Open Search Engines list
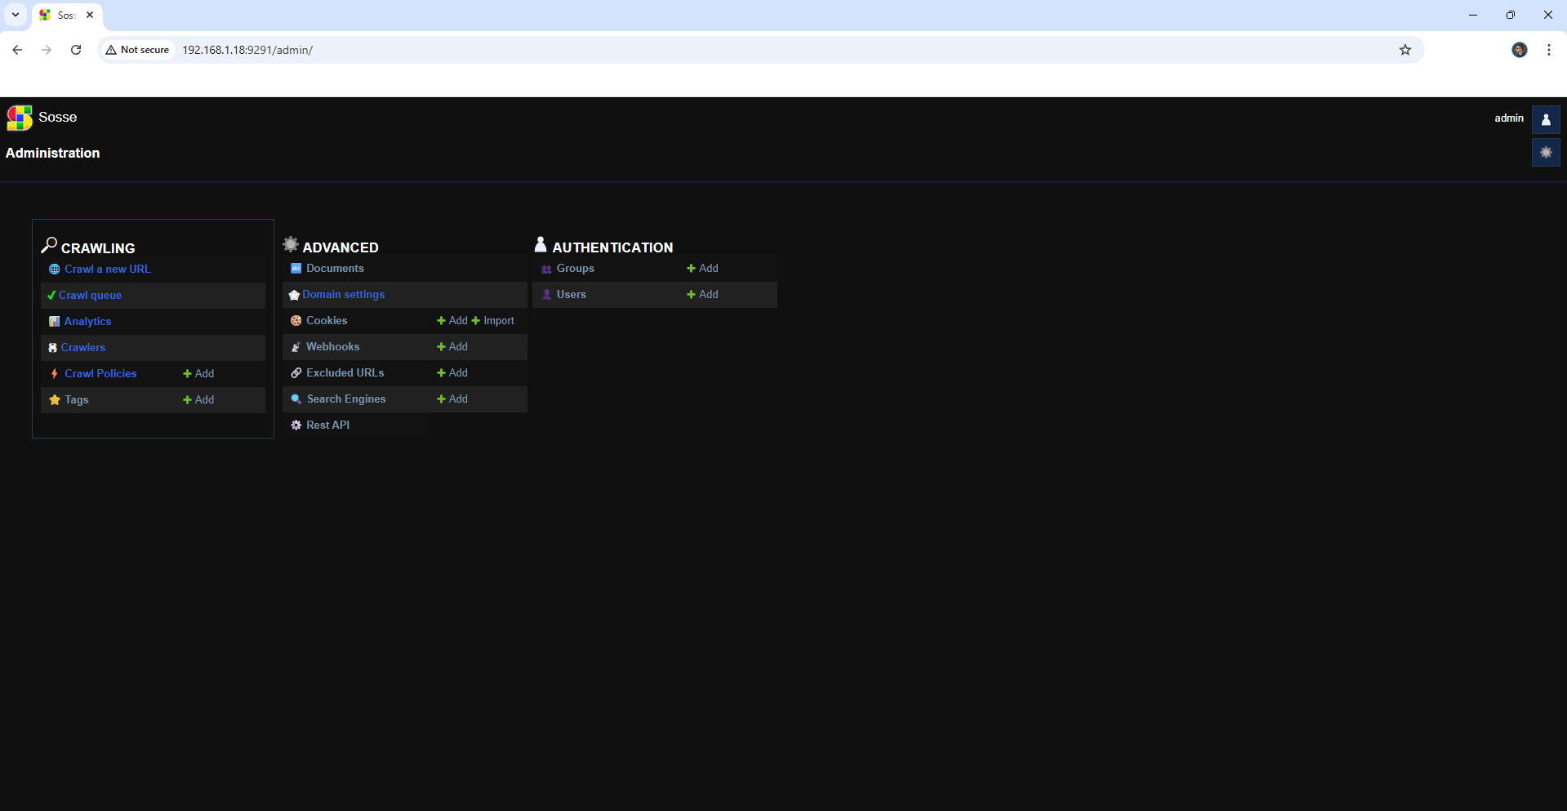 (x=345, y=399)
